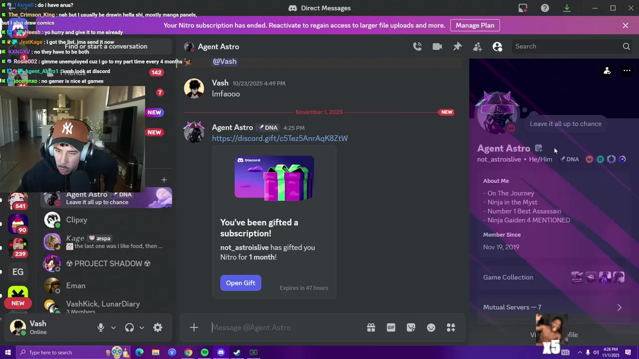The height and width of the screenshot is (359, 639).
Task: Open headphone output options chevron
Action: 142,328
